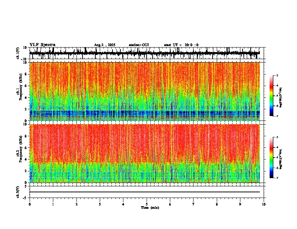Click the station=OUI label

click(x=139, y=45)
